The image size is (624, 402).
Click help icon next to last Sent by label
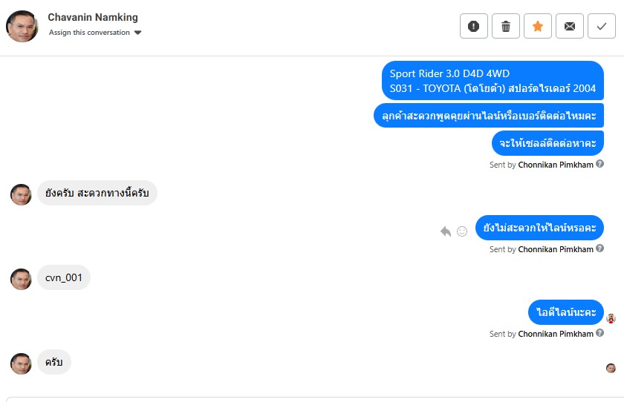pos(599,334)
